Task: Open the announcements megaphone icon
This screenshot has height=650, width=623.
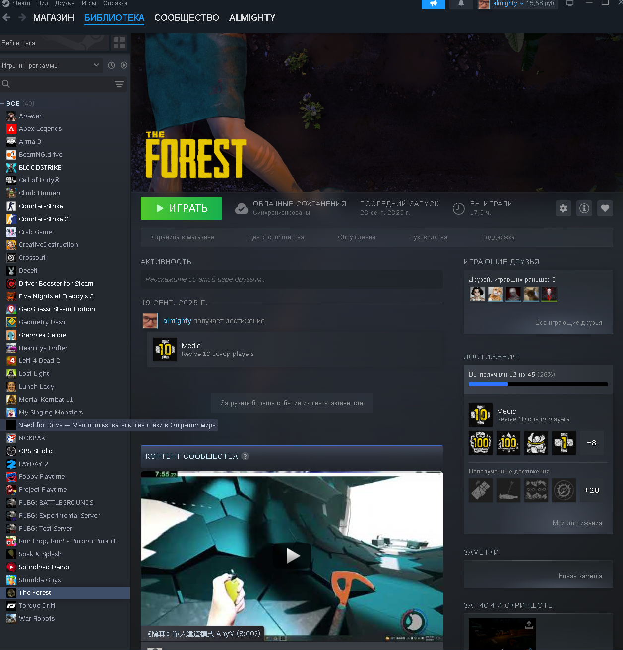Action: click(434, 4)
